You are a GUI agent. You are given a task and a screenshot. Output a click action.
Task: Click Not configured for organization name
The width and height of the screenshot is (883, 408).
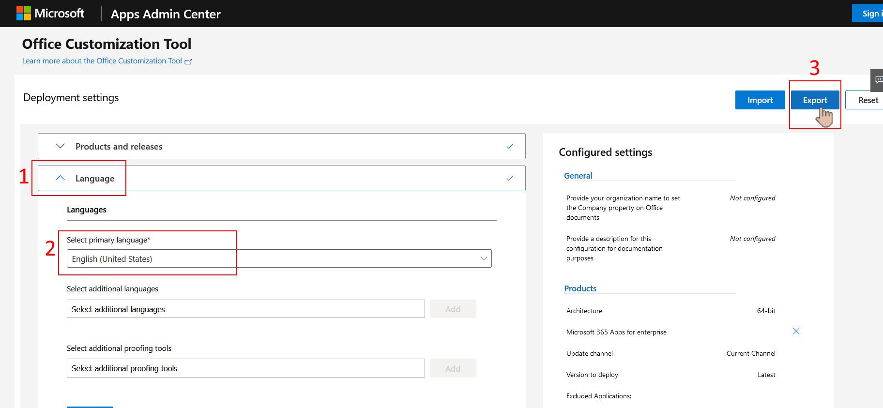pos(753,198)
